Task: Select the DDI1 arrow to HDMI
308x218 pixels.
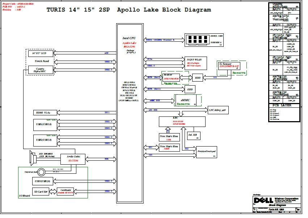Action: click(x=86, y=113)
